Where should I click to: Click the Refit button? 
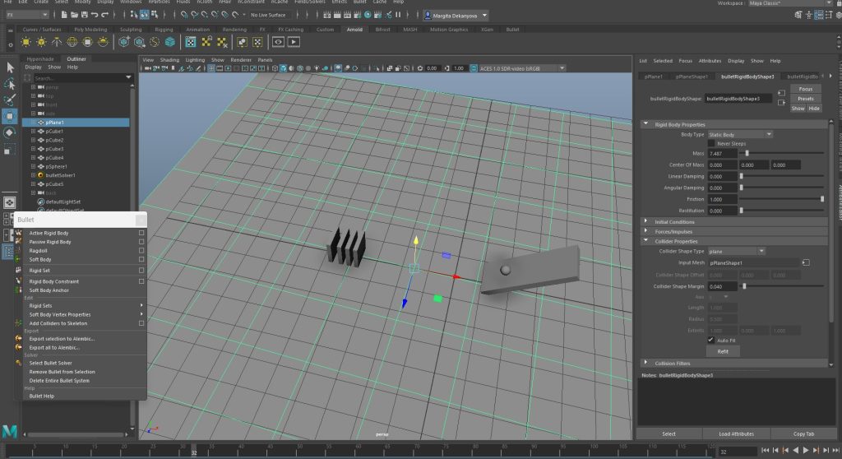[723, 351]
